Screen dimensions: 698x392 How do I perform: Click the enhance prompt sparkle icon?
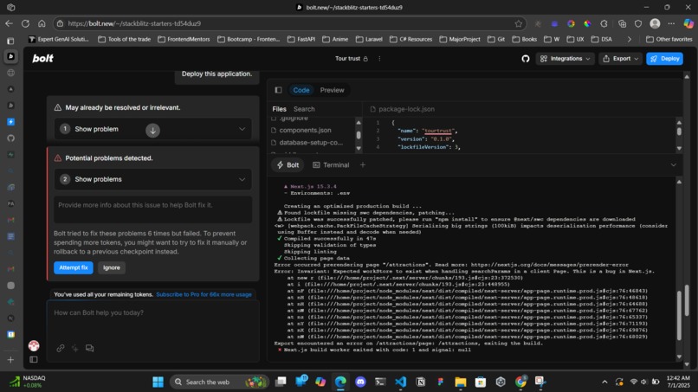click(75, 348)
